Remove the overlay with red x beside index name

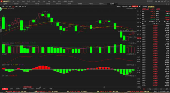click(x=8, y=9)
